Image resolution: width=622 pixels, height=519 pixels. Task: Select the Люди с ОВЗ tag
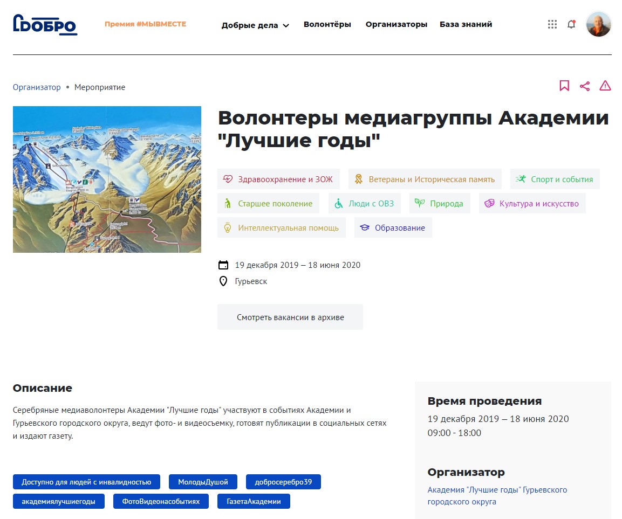coord(365,203)
